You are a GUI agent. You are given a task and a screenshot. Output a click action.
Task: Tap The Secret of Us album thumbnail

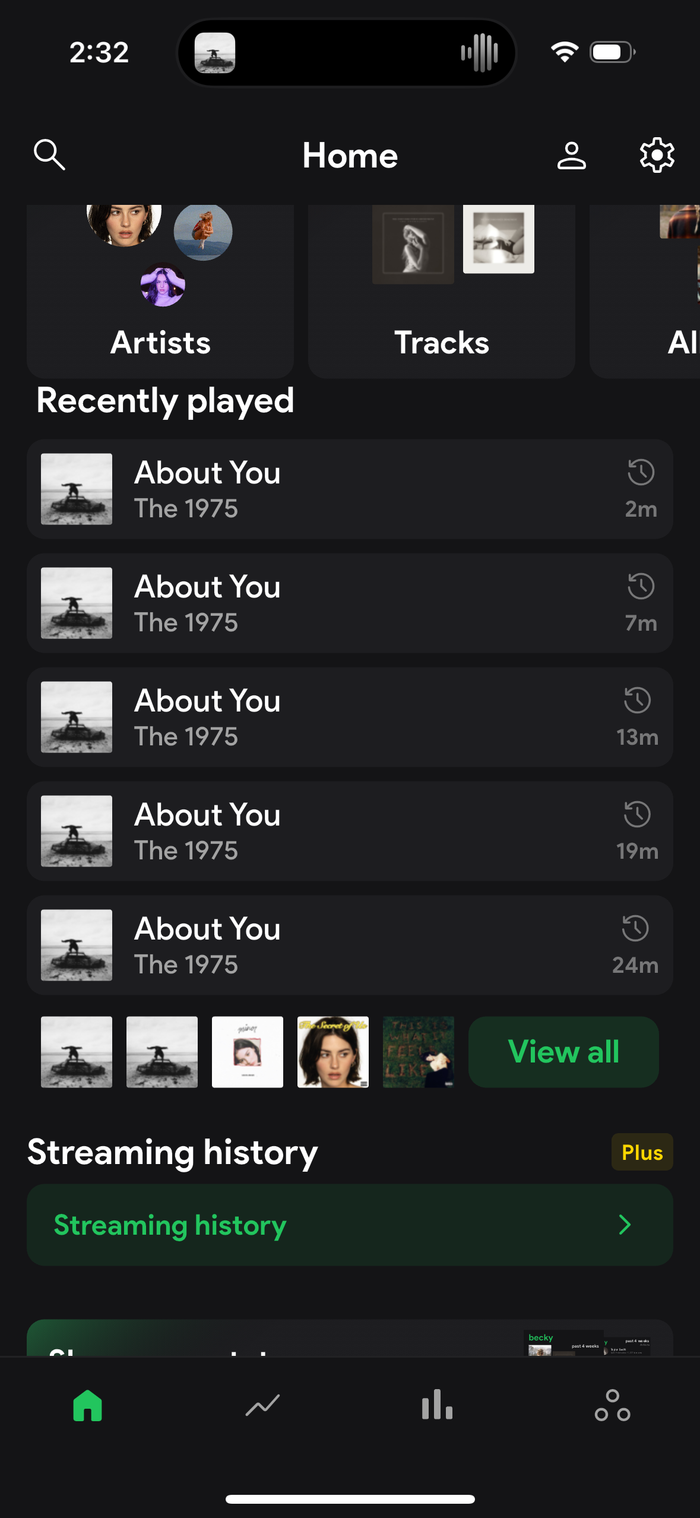[333, 1052]
